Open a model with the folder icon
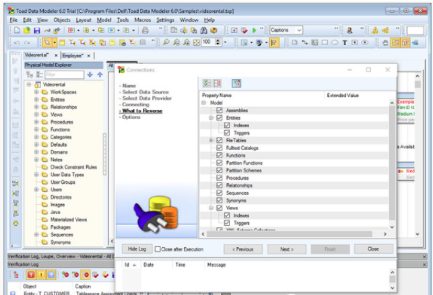433x295 pixels. [x=27, y=30]
